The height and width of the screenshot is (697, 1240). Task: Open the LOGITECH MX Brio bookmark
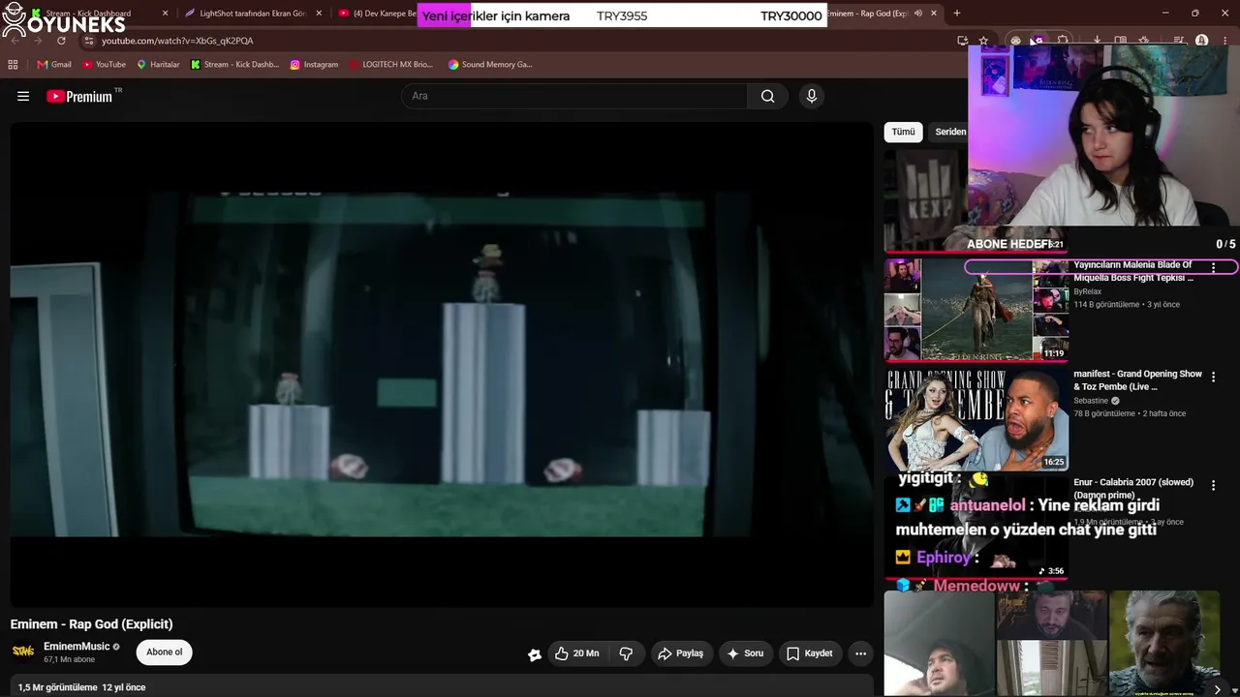pos(391,65)
